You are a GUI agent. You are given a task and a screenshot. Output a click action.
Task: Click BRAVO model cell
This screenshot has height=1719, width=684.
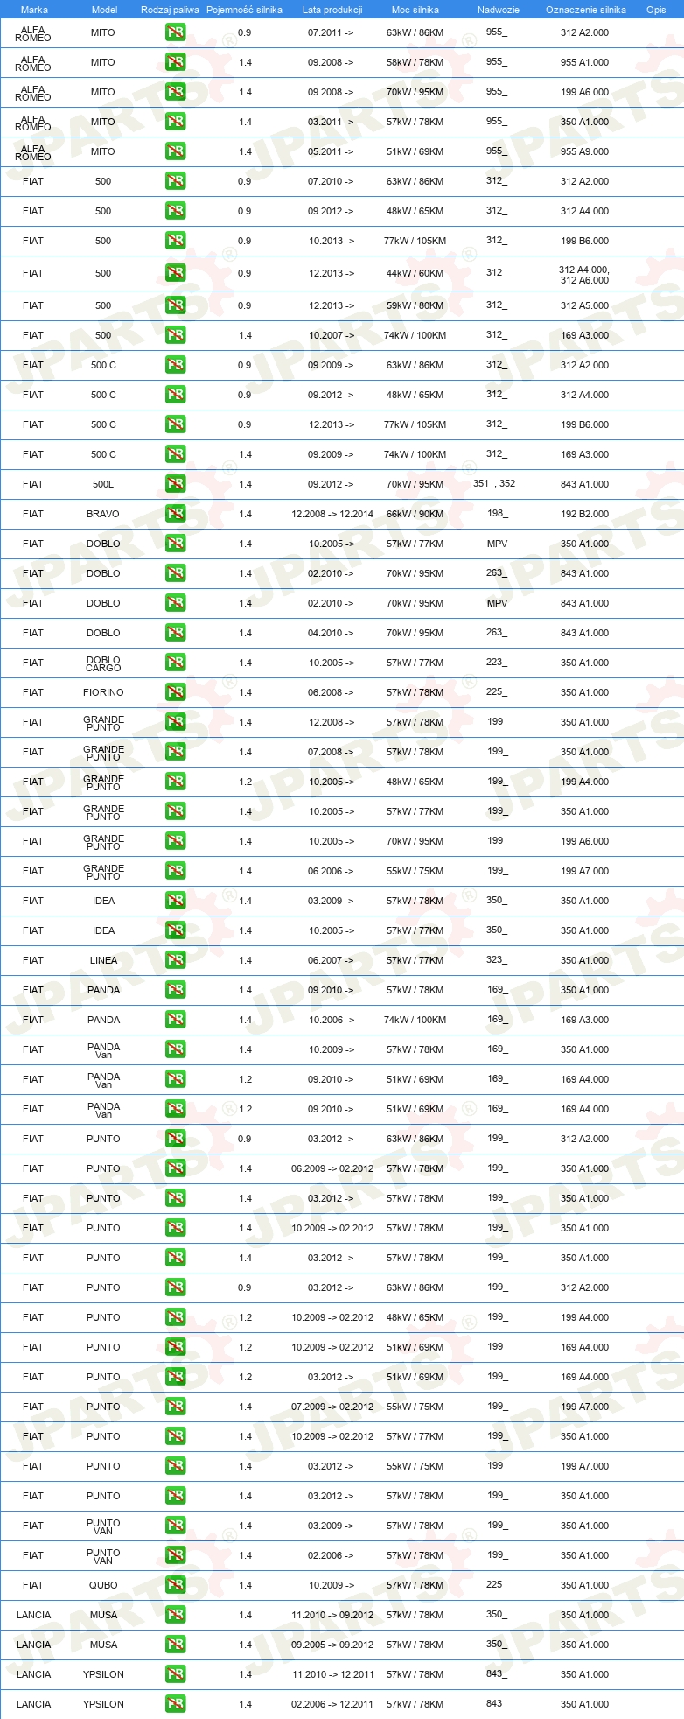(x=103, y=514)
